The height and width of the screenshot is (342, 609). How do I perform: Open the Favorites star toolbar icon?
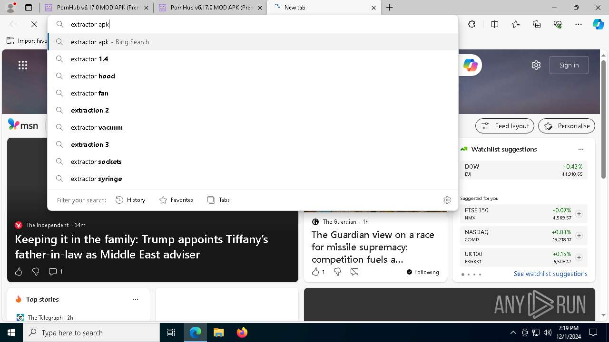click(516, 24)
